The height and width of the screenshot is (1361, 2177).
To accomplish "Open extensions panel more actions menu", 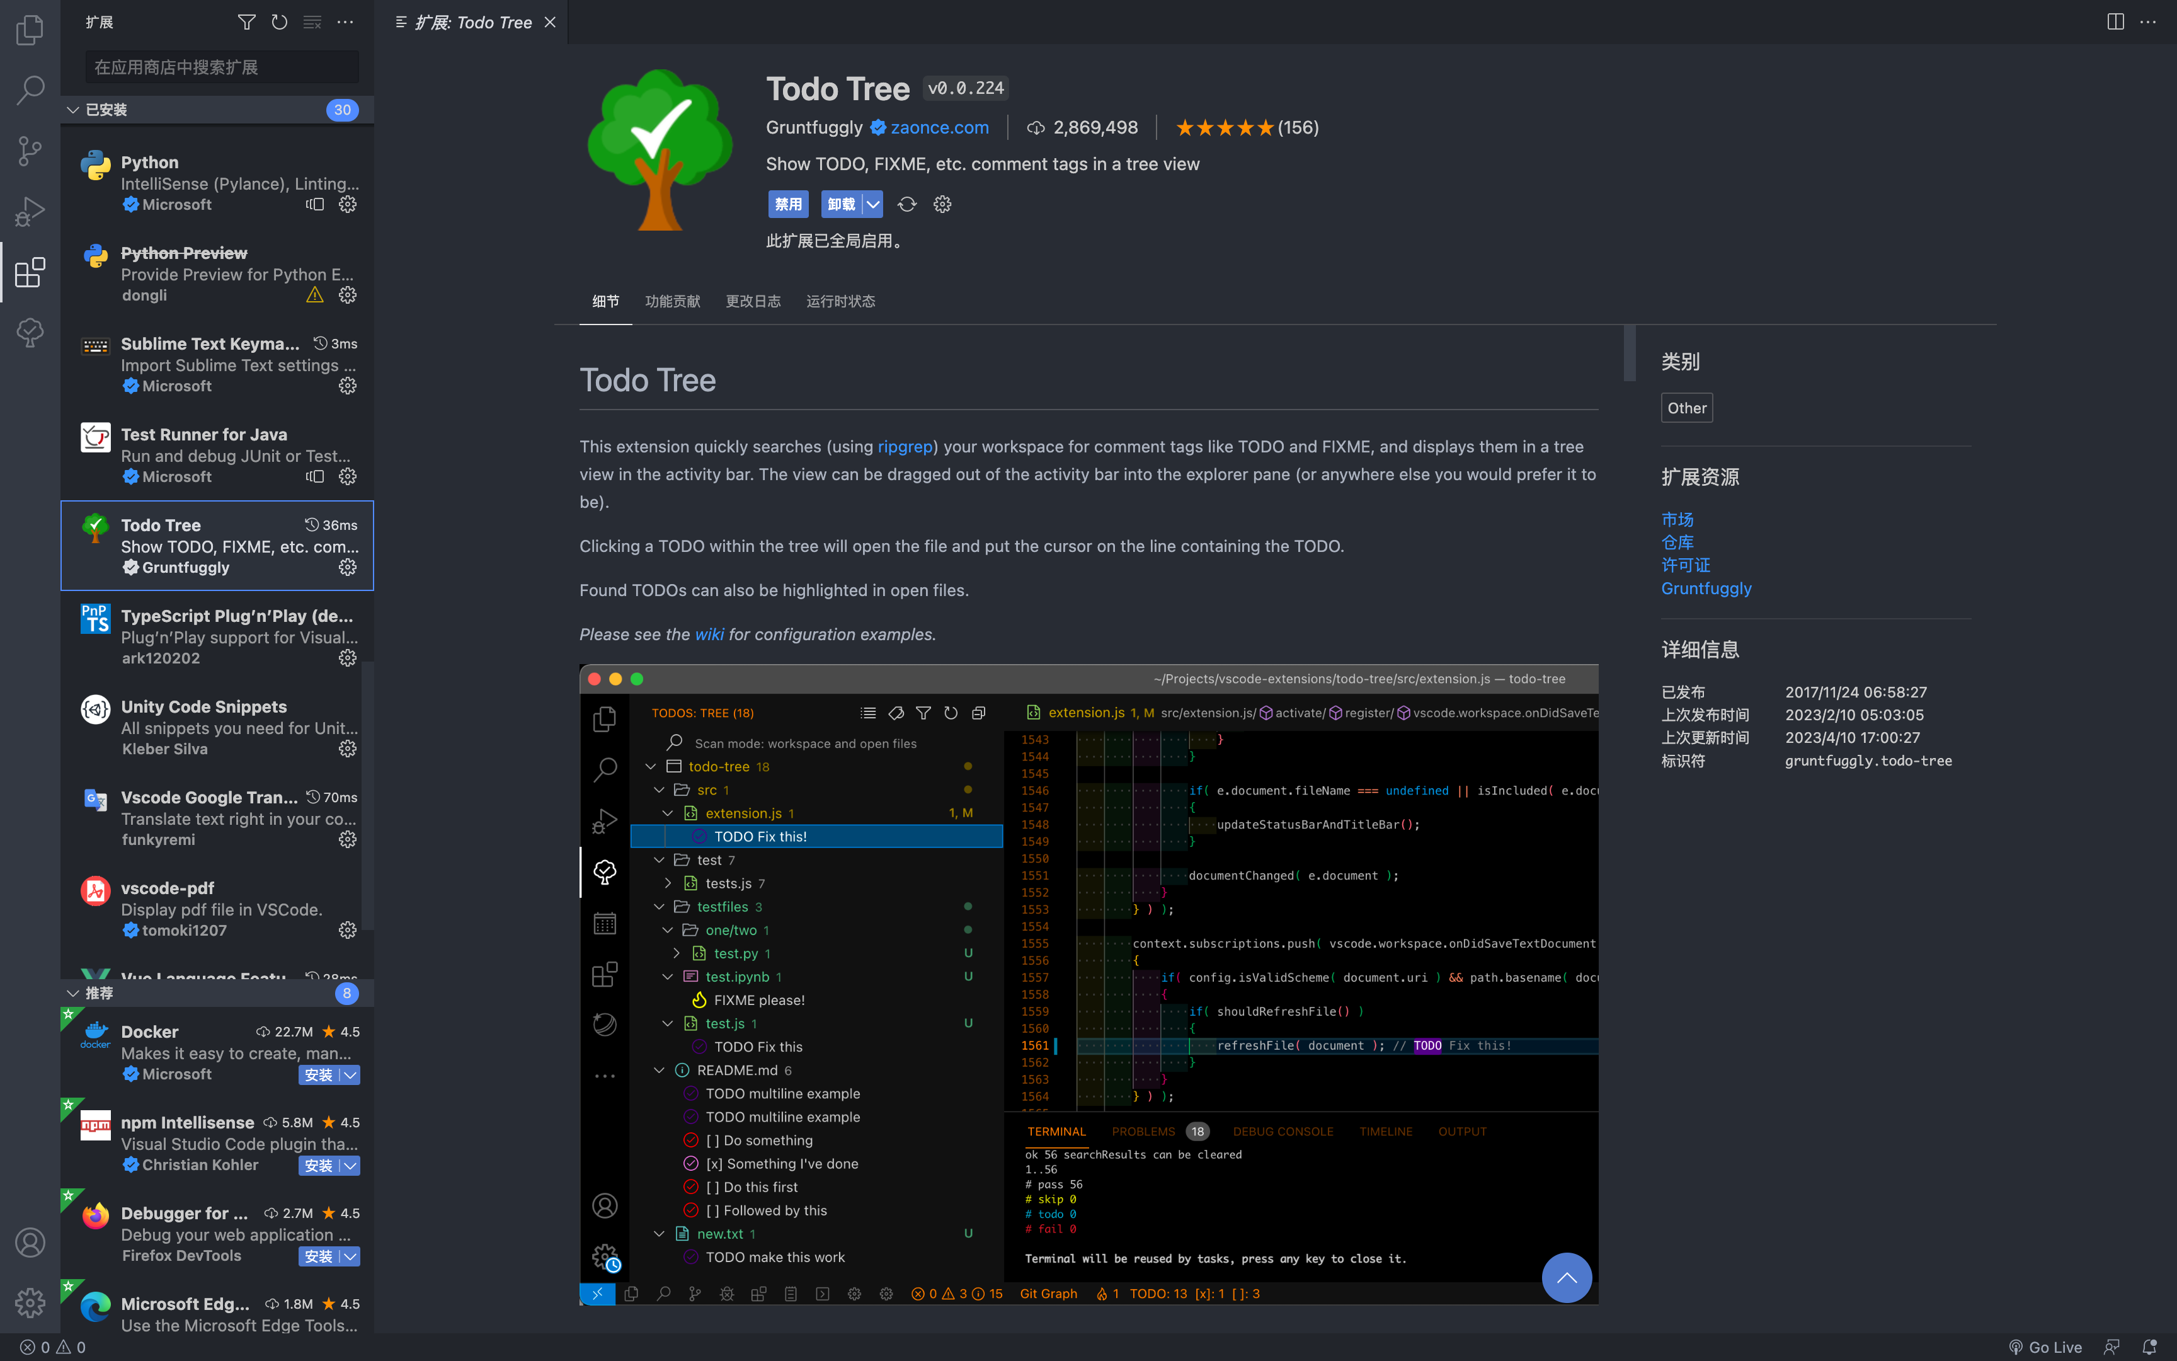I will tap(345, 23).
